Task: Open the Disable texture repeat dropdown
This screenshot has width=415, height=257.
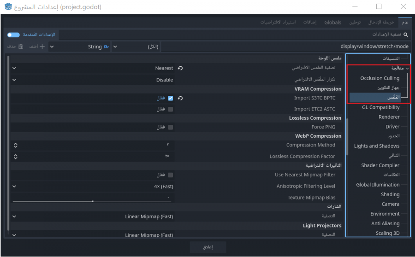Action: 92,80
